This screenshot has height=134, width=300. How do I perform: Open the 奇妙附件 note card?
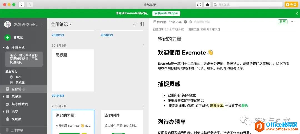(x=122, y=122)
